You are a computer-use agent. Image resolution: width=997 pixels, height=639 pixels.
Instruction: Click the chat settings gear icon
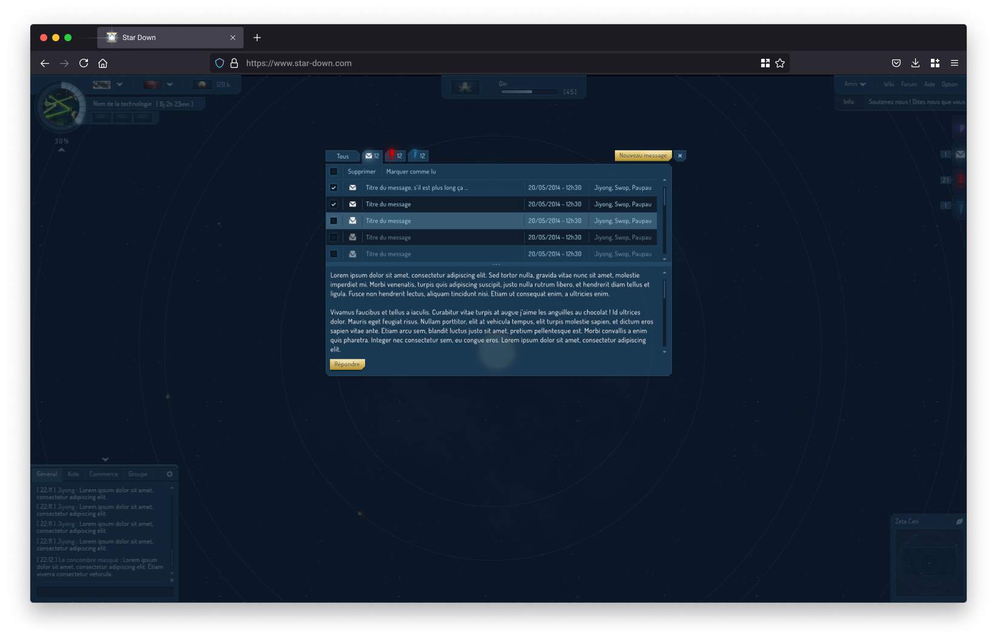click(169, 474)
